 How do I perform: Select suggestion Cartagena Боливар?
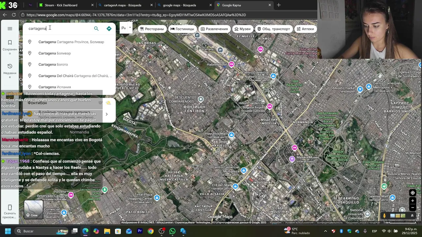click(69, 53)
